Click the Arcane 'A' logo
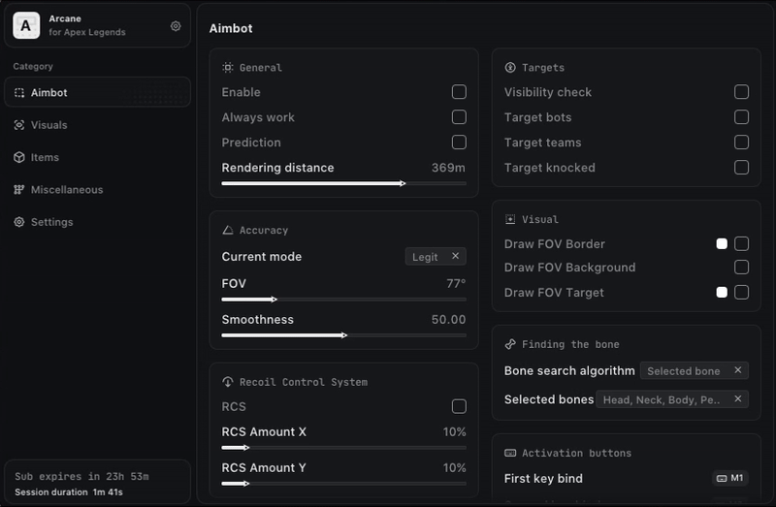This screenshot has width=776, height=507. pyautogui.click(x=26, y=26)
